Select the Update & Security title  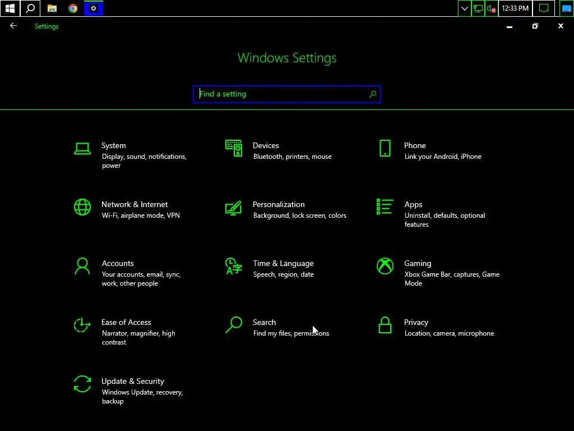point(132,382)
